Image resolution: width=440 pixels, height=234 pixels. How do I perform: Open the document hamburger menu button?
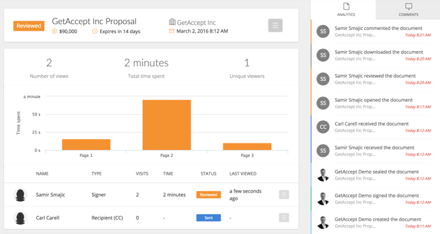point(275,26)
